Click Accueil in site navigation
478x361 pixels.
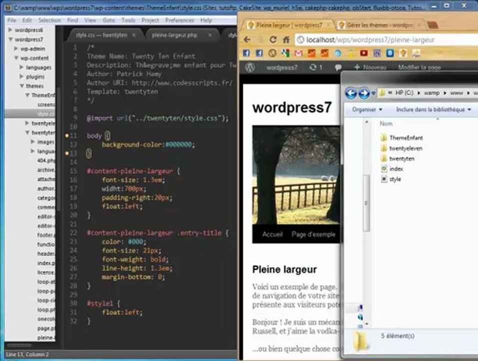tap(272, 234)
